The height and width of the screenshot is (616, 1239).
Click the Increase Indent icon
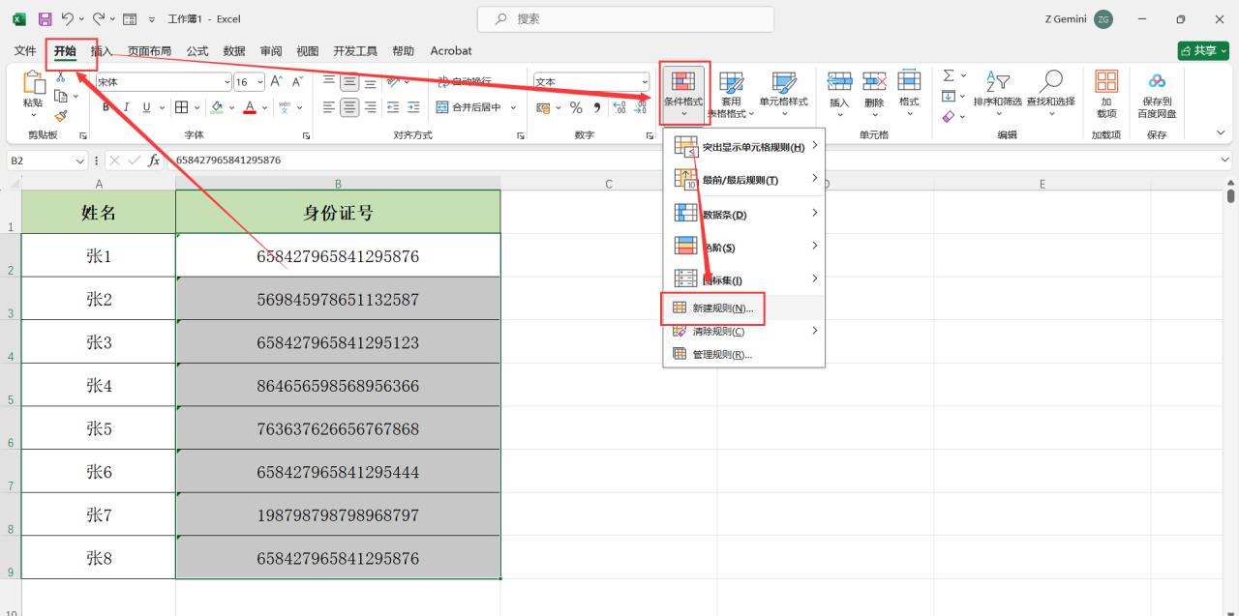[414, 107]
